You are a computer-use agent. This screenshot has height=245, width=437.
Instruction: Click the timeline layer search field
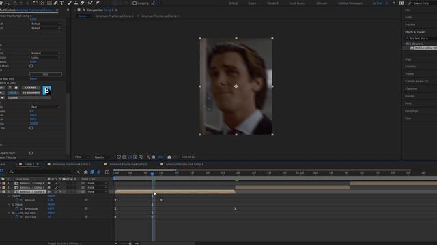pos(40,172)
